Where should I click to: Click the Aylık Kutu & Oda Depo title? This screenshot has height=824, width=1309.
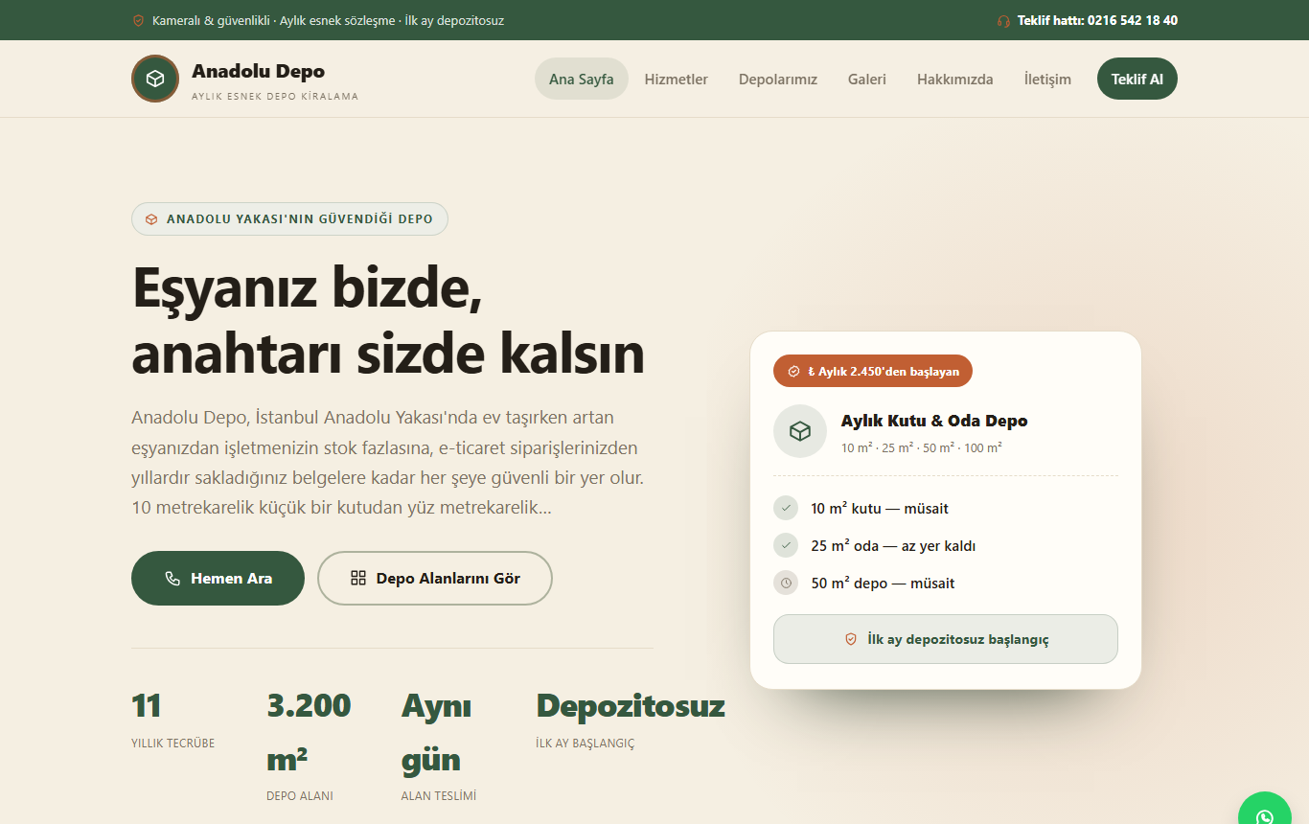(934, 421)
